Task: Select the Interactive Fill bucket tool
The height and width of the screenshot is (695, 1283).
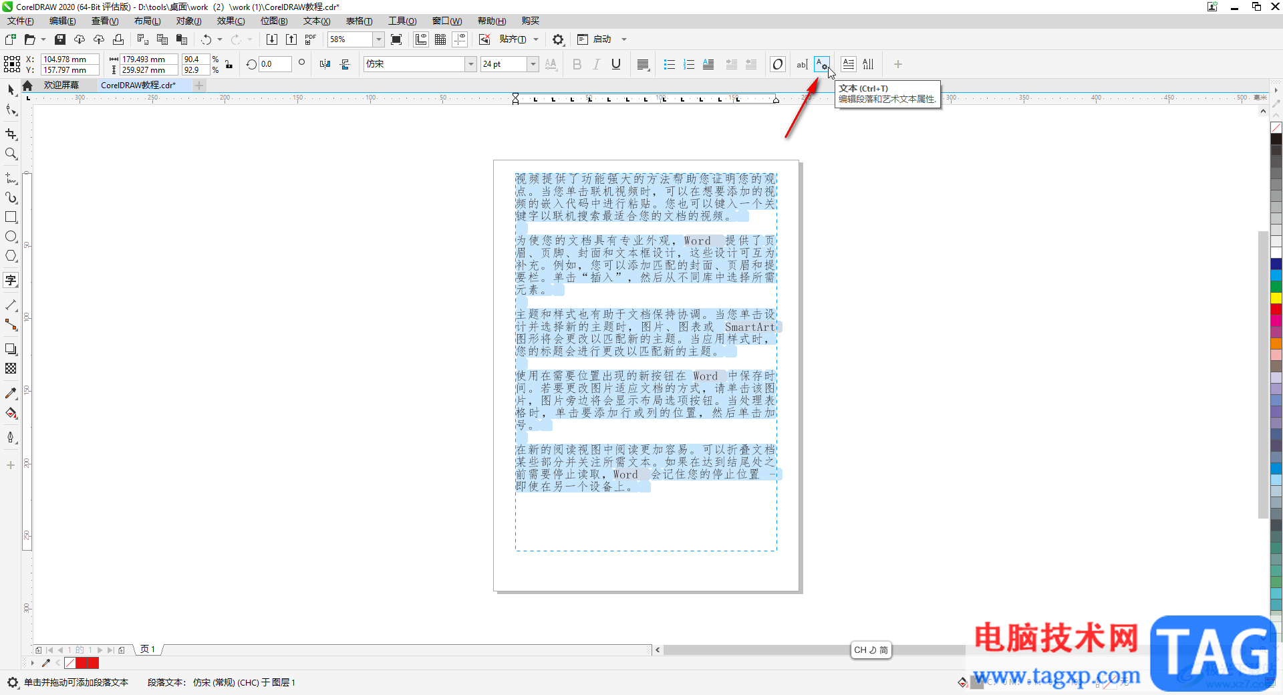Action: (x=11, y=413)
